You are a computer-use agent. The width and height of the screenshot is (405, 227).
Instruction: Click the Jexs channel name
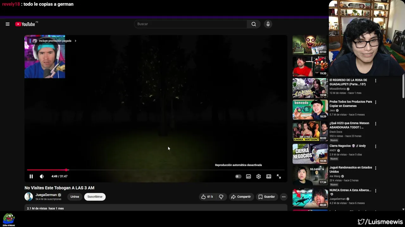[332, 111]
